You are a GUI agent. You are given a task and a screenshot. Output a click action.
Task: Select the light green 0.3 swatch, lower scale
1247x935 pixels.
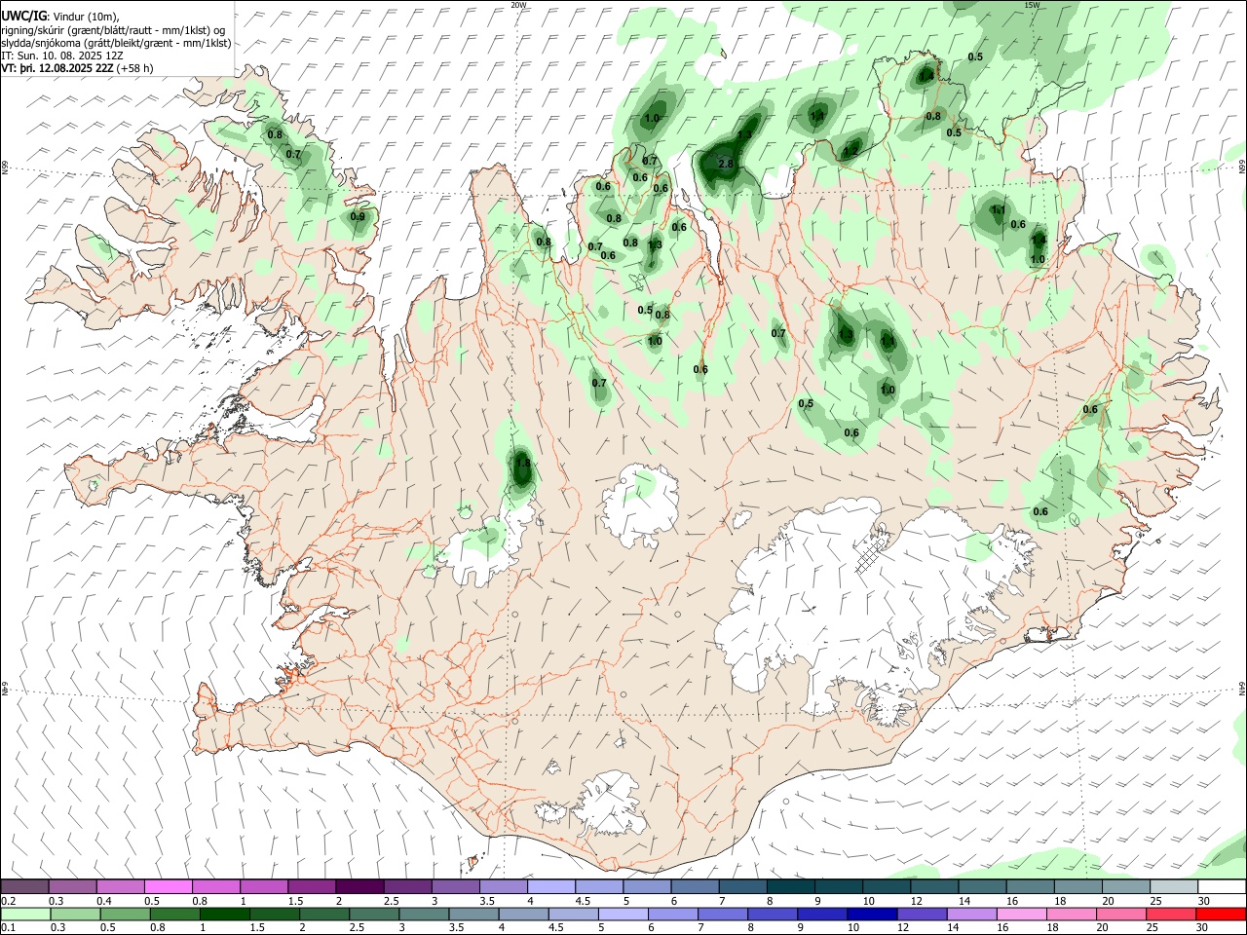pyautogui.click(x=75, y=915)
